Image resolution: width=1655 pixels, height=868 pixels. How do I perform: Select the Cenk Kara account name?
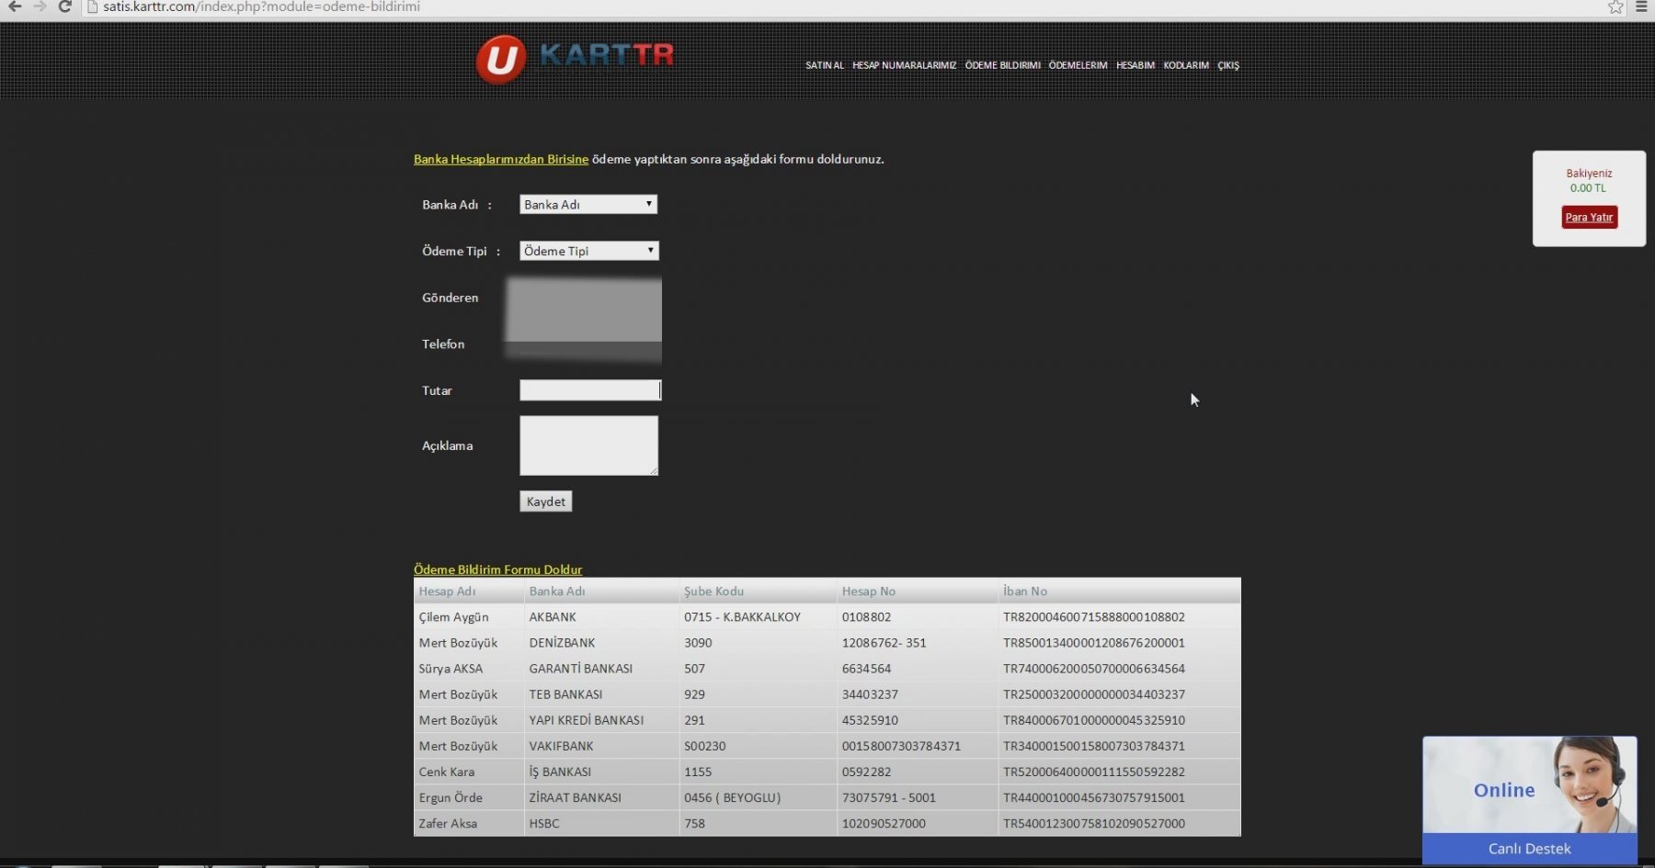pos(447,772)
